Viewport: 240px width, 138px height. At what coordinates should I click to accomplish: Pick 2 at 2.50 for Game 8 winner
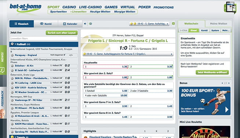[x=150, y=117]
